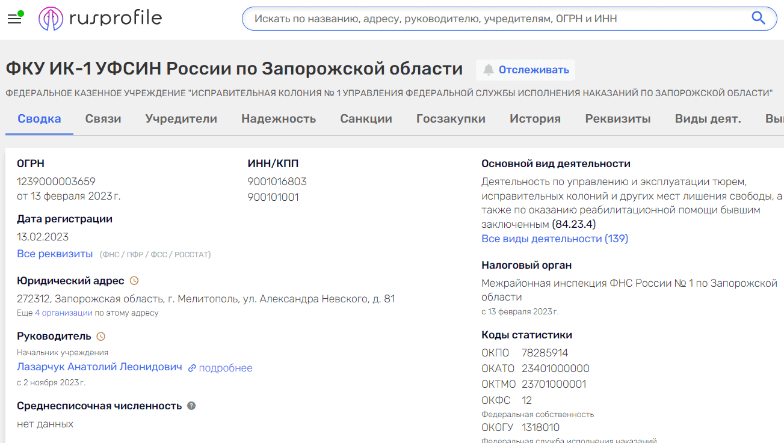Click the Все реквизиты link
The height and width of the screenshot is (443, 784).
click(x=55, y=254)
